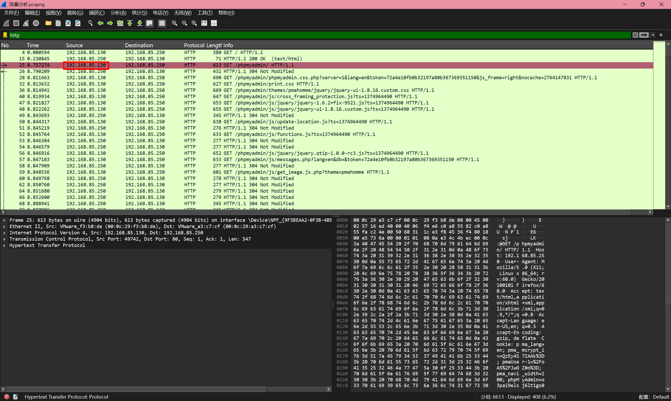Open the 统计(S) menu
671x401 pixels.
point(139,13)
